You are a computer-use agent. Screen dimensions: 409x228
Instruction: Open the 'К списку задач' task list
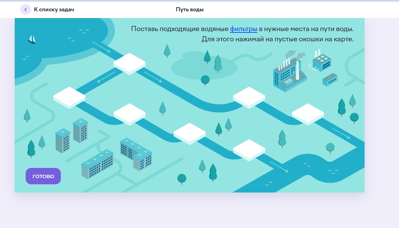54,10
